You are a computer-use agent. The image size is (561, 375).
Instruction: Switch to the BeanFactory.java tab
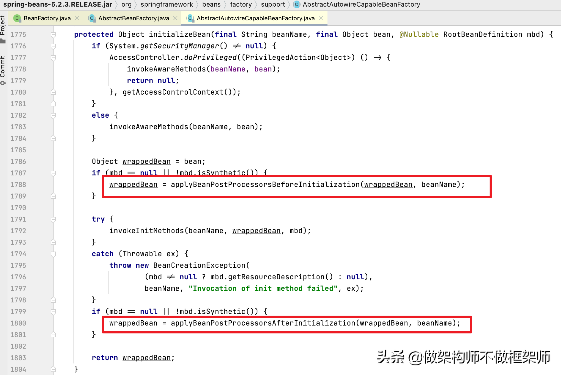[x=47, y=18]
